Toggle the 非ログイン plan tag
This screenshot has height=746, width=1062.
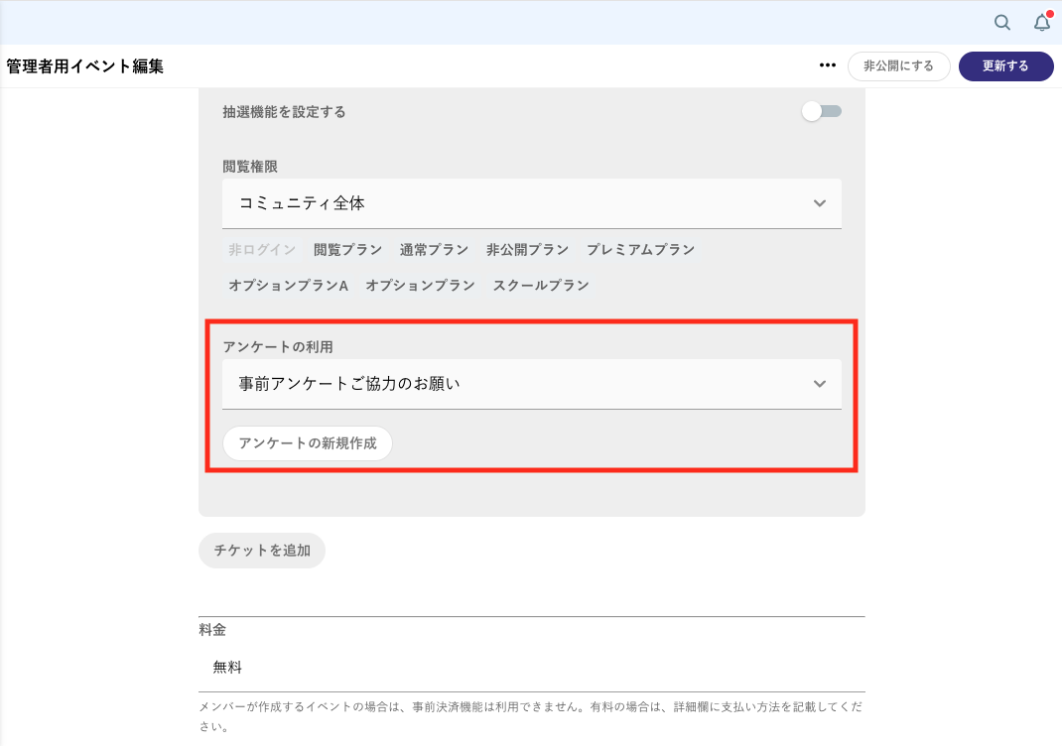coord(262,250)
